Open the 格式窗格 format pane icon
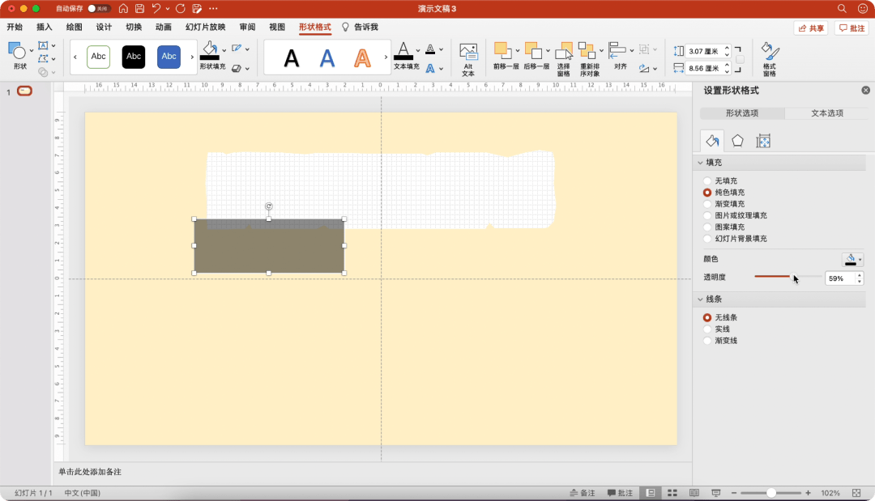Image resolution: width=875 pixels, height=501 pixels. click(770, 59)
